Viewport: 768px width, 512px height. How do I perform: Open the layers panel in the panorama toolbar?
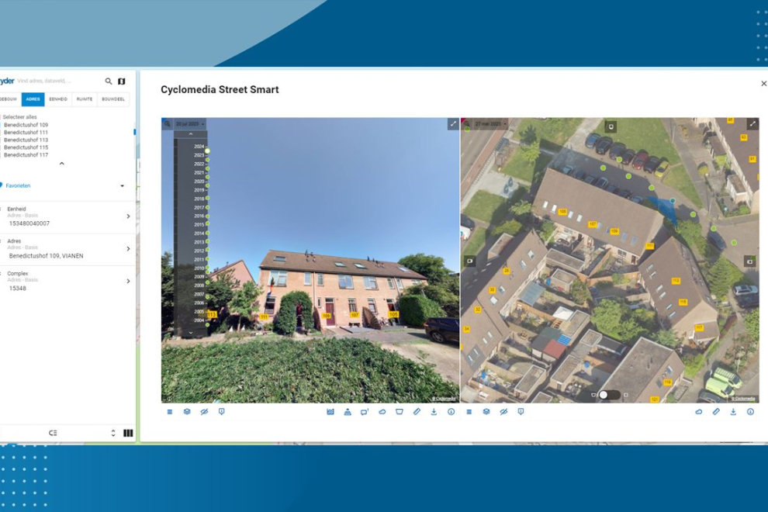pyautogui.click(x=187, y=412)
